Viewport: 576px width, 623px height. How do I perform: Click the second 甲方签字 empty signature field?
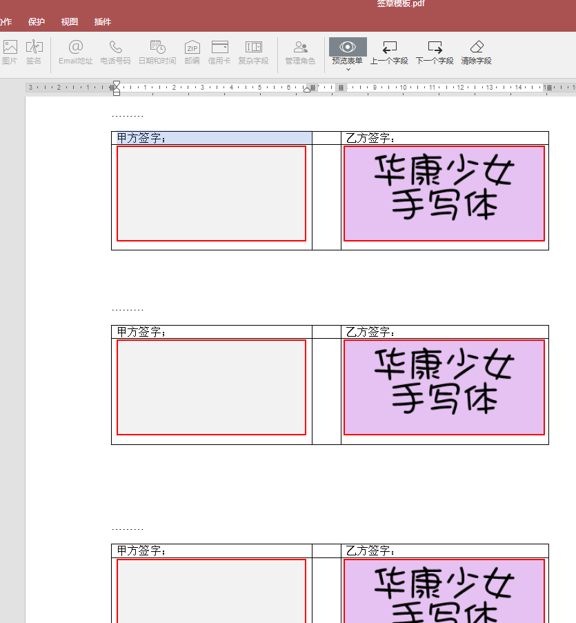tap(211, 387)
